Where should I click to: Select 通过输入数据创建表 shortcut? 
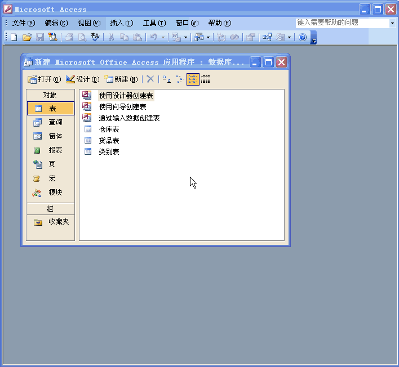pyautogui.click(x=121, y=118)
